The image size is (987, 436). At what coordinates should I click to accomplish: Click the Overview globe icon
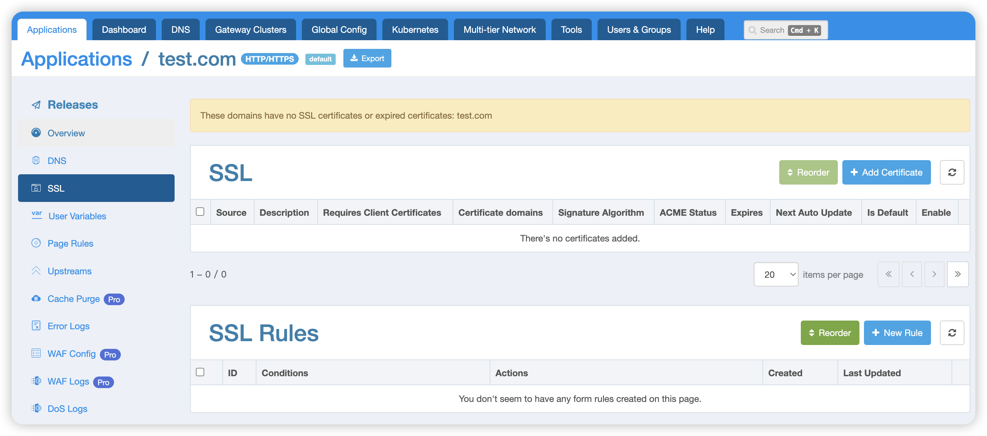pyautogui.click(x=36, y=132)
